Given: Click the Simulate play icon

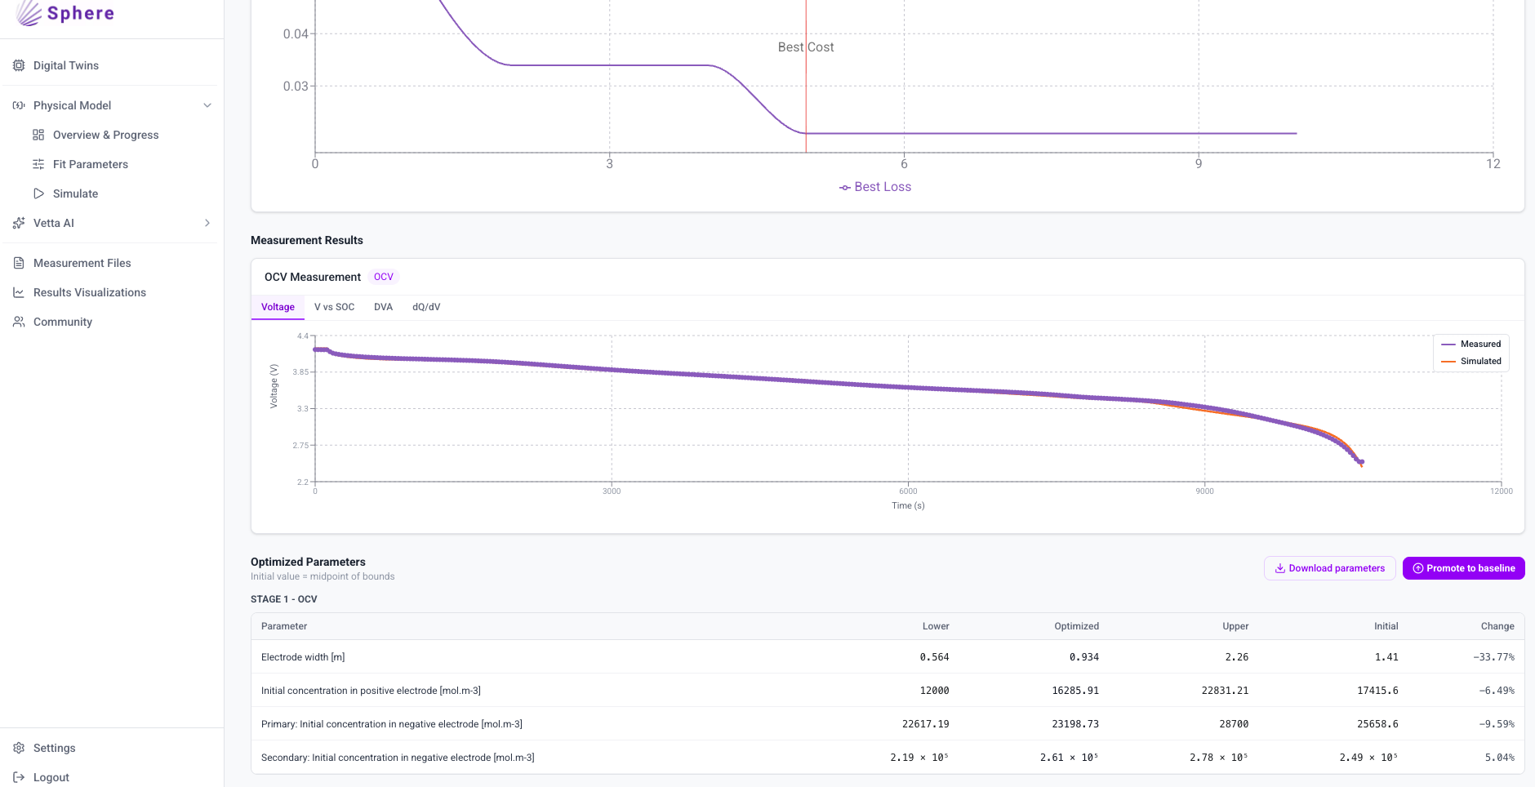Looking at the screenshot, I should pyautogui.click(x=38, y=193).
